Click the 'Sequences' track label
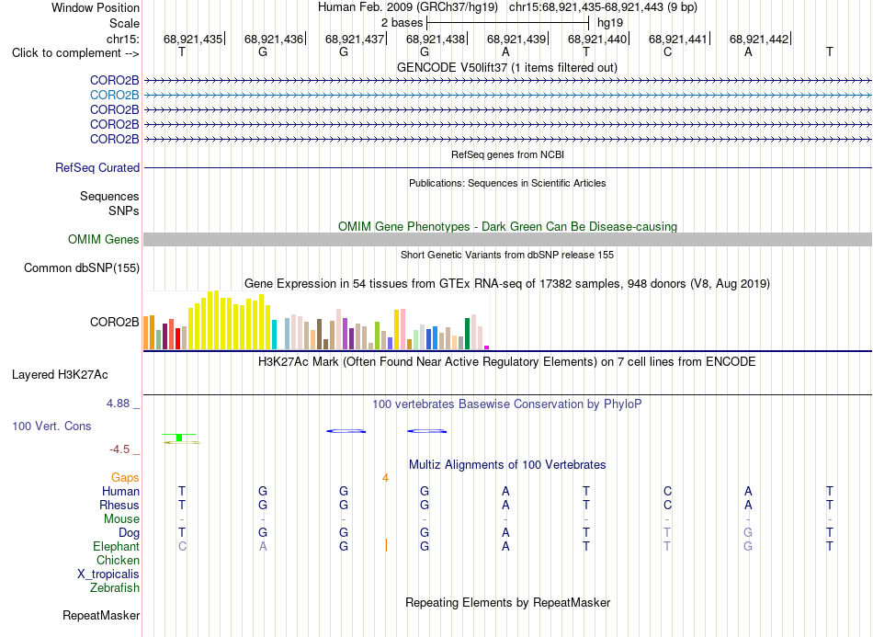 tap(109, 196)
